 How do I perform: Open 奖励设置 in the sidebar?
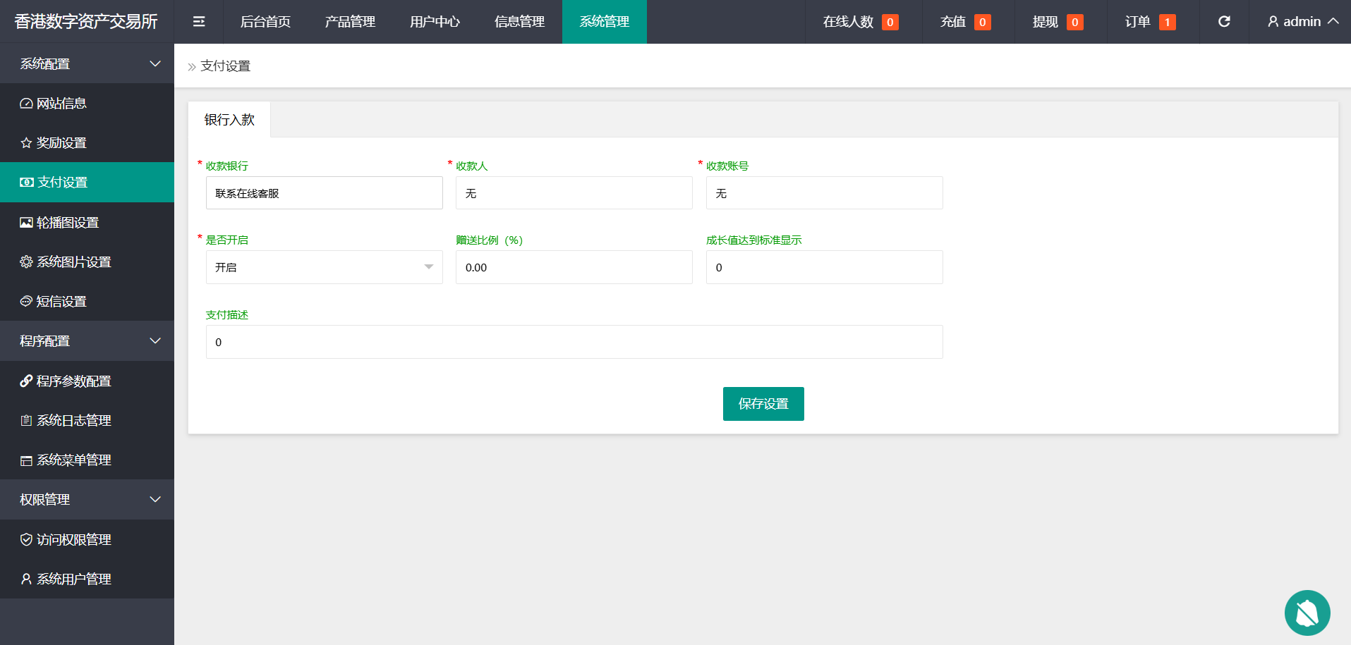click(87, 143)
